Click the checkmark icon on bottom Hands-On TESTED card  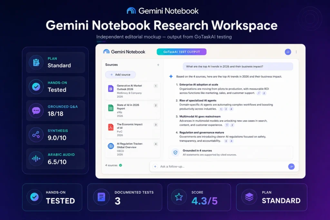point(34,197)
